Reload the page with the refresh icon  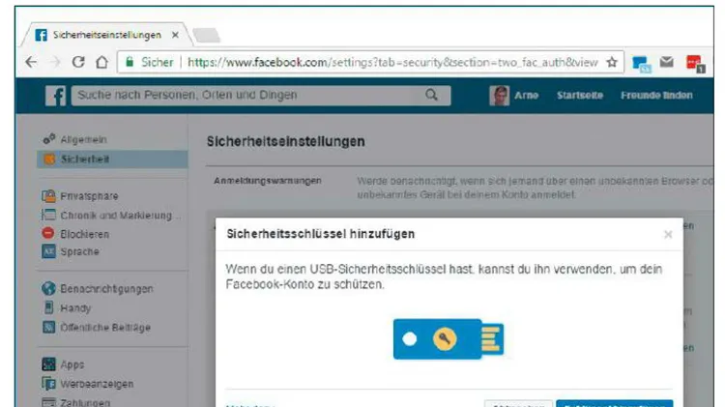tap(78, 62)
